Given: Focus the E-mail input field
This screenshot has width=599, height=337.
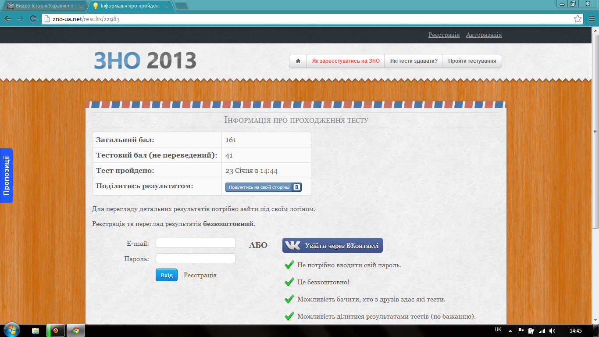Looking at the screenshot, I should tap(196, 243).
